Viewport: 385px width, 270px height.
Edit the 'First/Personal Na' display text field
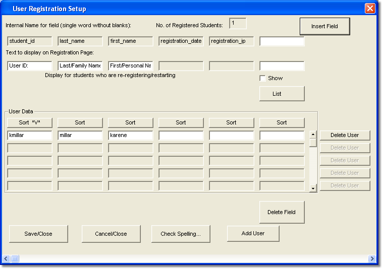click(x=131, y=65)
